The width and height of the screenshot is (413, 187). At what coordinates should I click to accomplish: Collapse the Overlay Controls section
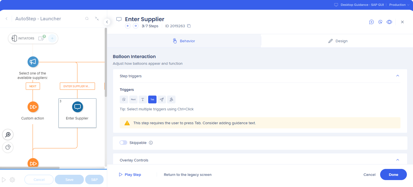pos(398,160)
